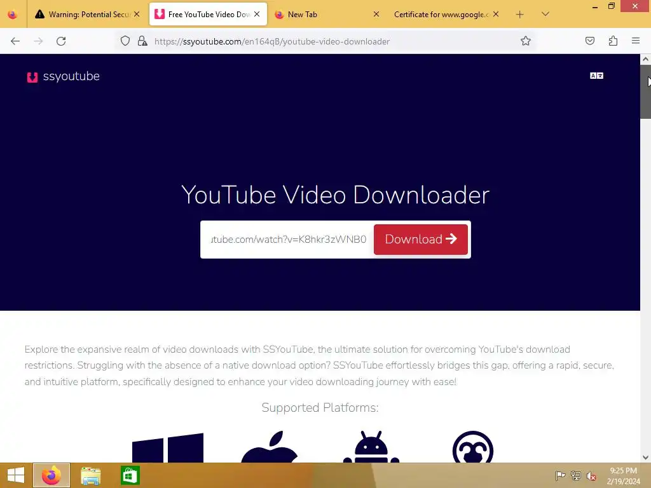
Task: Go forward to the next page
Action: click(x=38, y=41)
